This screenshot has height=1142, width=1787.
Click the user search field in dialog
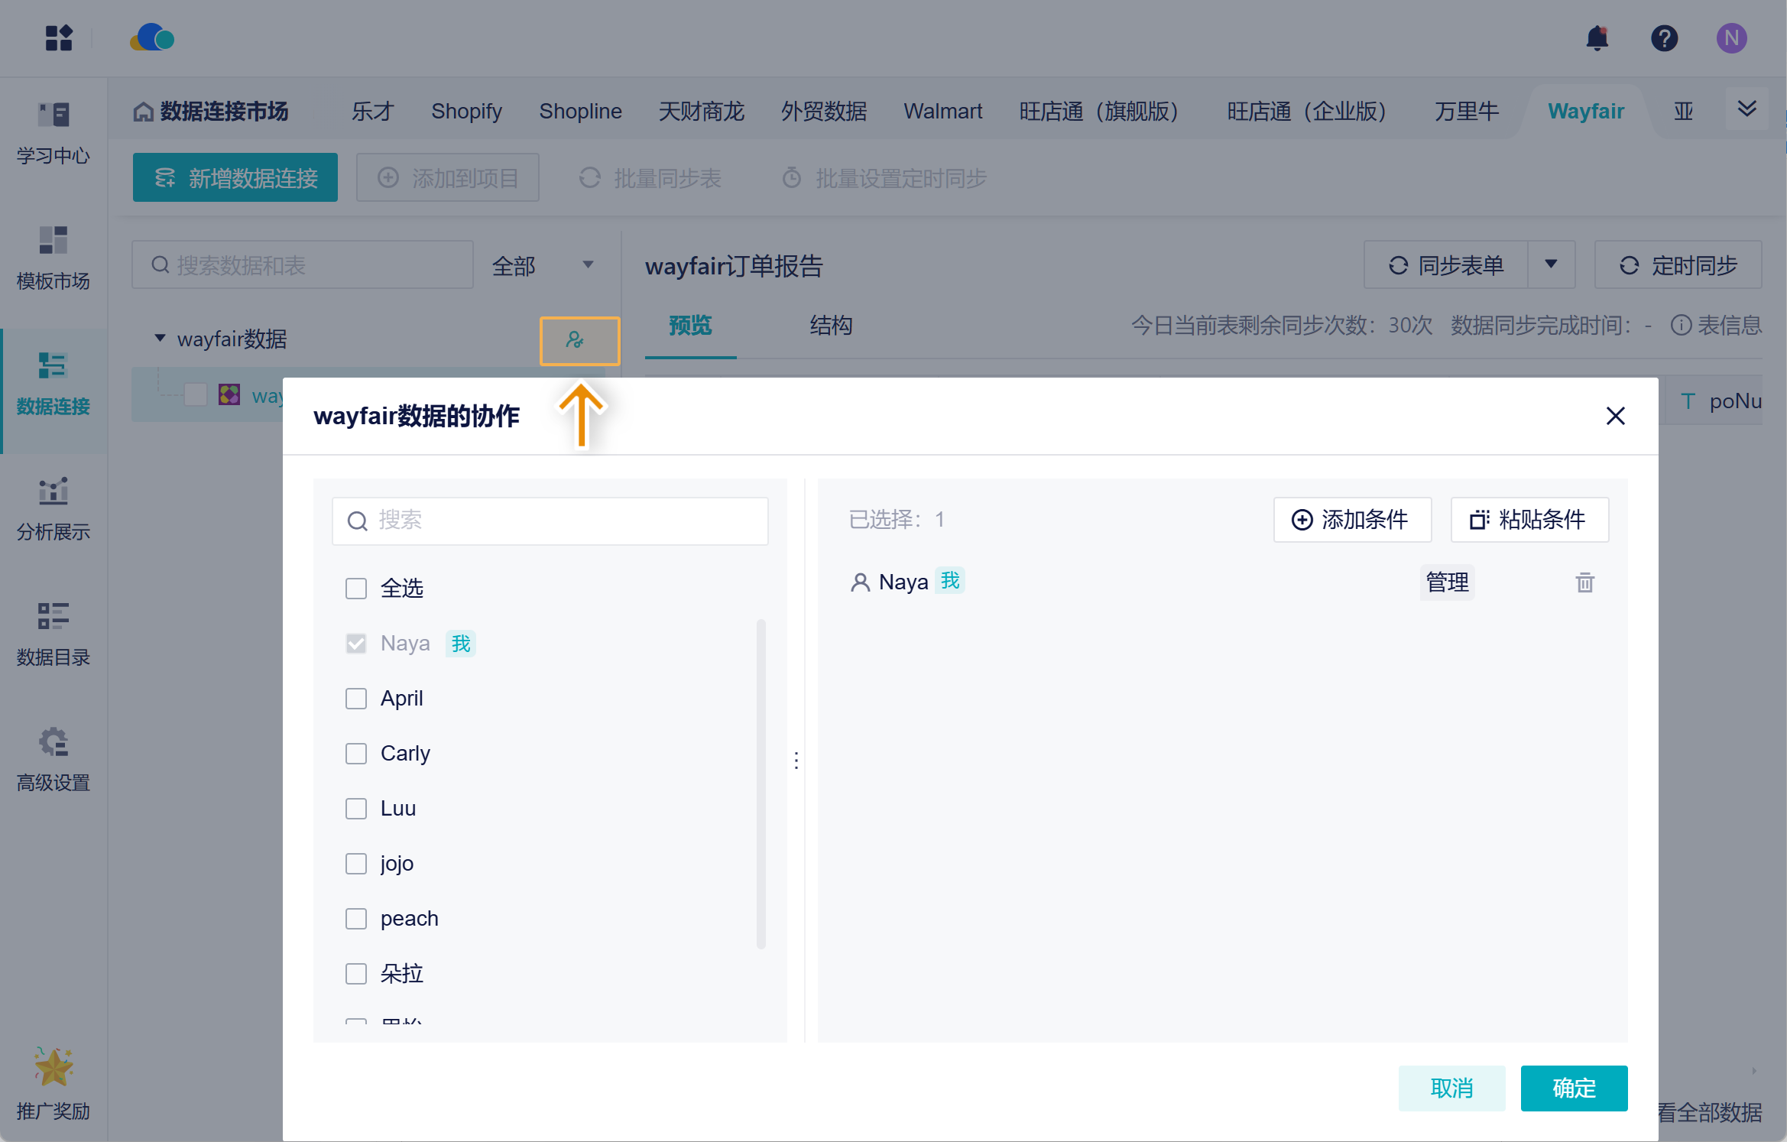tap(550, 521)
